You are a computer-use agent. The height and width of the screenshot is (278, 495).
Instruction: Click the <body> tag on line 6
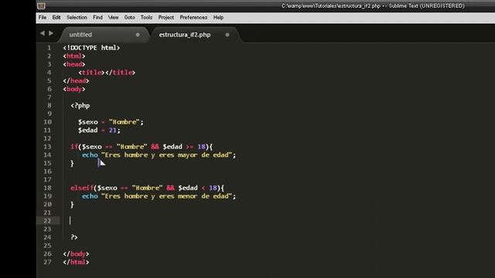(74, 89)
